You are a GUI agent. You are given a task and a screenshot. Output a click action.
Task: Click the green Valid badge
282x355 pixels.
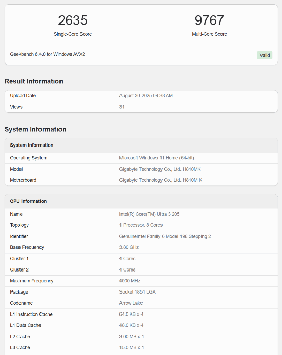pyautogui.click(x=265, y=55)
